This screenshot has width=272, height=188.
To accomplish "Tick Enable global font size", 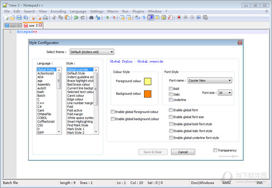I will pyautogui.click(x=171, y=117).
